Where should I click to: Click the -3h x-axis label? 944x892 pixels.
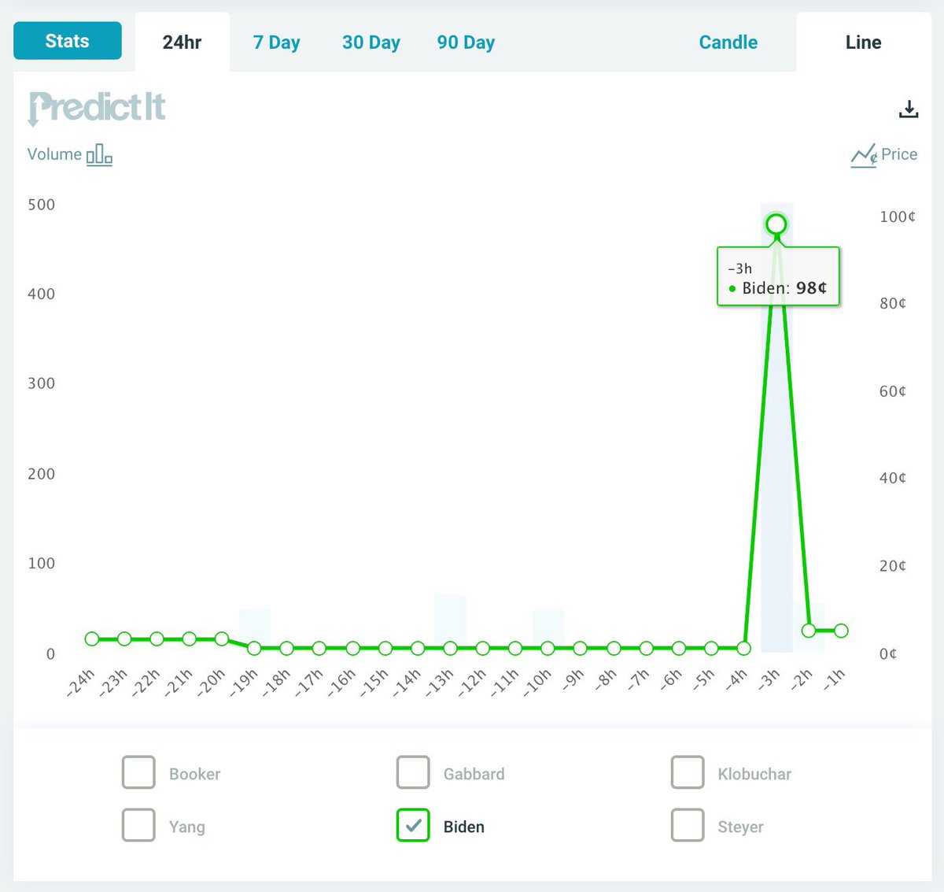pos(768,679)
